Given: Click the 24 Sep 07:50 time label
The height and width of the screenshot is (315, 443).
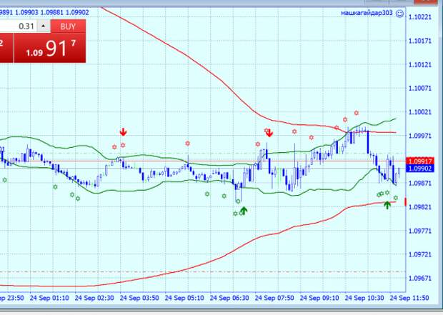Looking at the screenshot, I should pos(274,298).
